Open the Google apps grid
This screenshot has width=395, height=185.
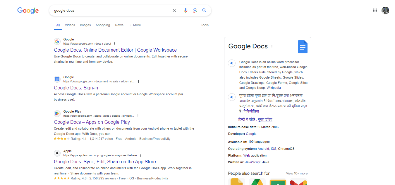tap(375, 11)
